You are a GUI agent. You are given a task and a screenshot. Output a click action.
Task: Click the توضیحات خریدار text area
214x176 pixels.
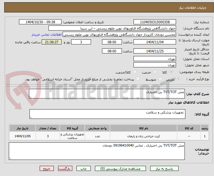97,151
